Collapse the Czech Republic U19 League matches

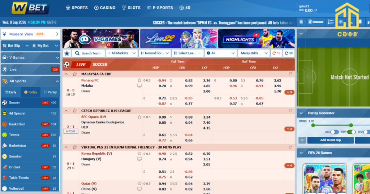click(x=66, y=111)
